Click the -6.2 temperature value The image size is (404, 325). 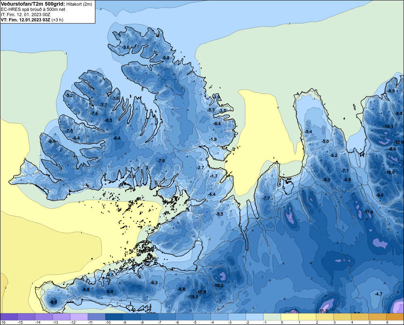point(334,155)
